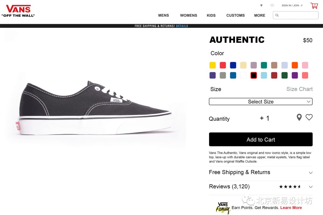Viewport: 323px width, 215px height.
Task: Open the MENS menu
Action: tap(164, 15)
